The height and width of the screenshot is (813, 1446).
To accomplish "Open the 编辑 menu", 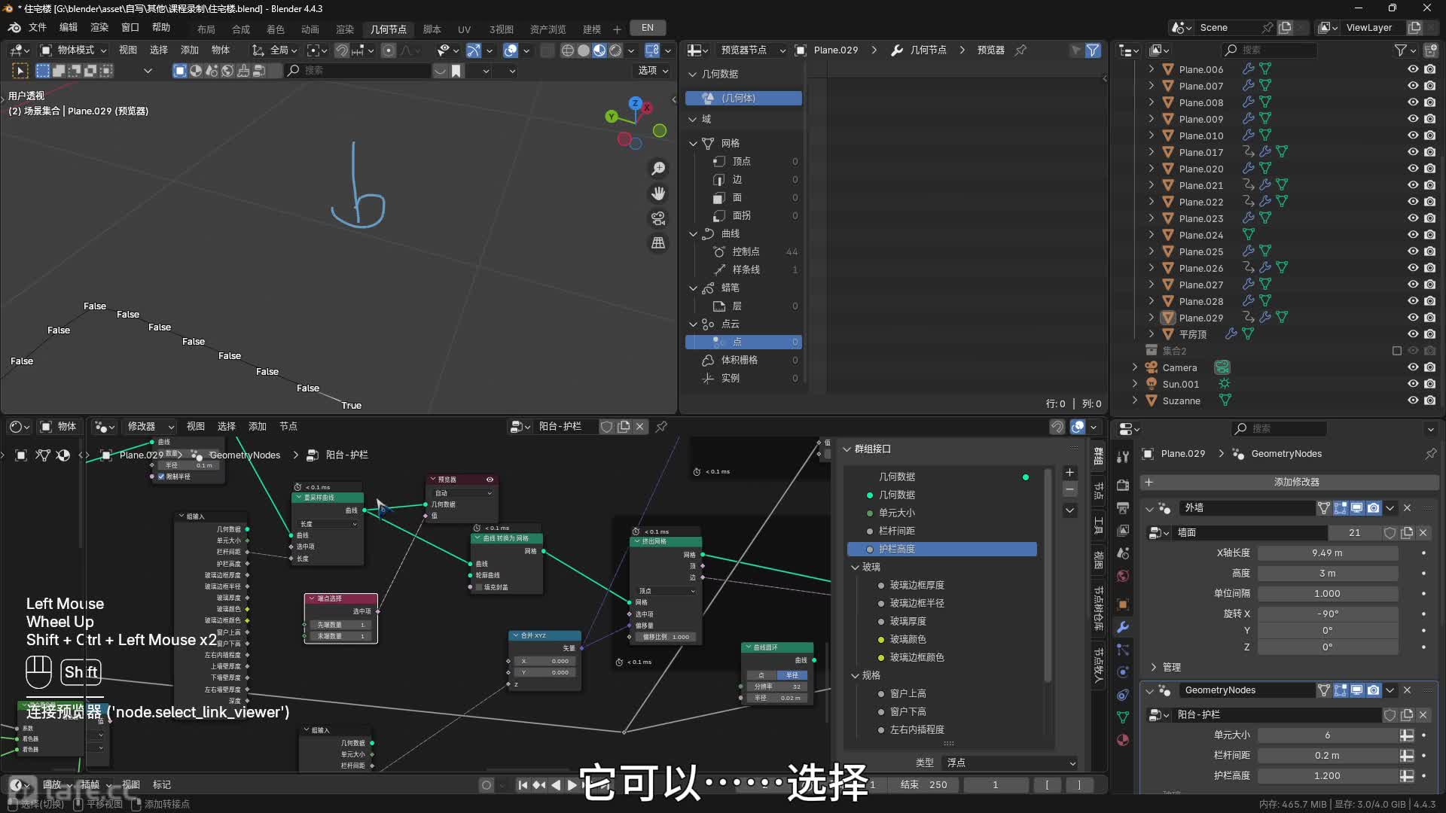I will coord(69,28).
